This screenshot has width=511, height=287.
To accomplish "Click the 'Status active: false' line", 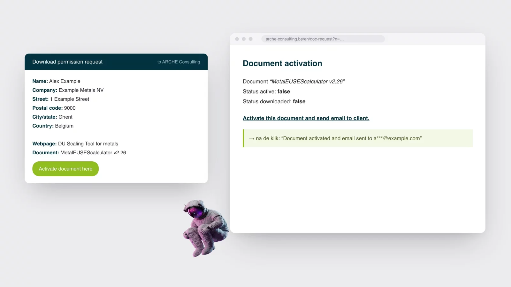I will click(x=266, y=92).
